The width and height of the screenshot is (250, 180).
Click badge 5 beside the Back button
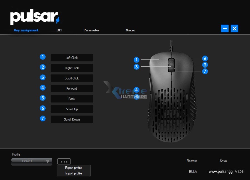click(x=43, y=98)
